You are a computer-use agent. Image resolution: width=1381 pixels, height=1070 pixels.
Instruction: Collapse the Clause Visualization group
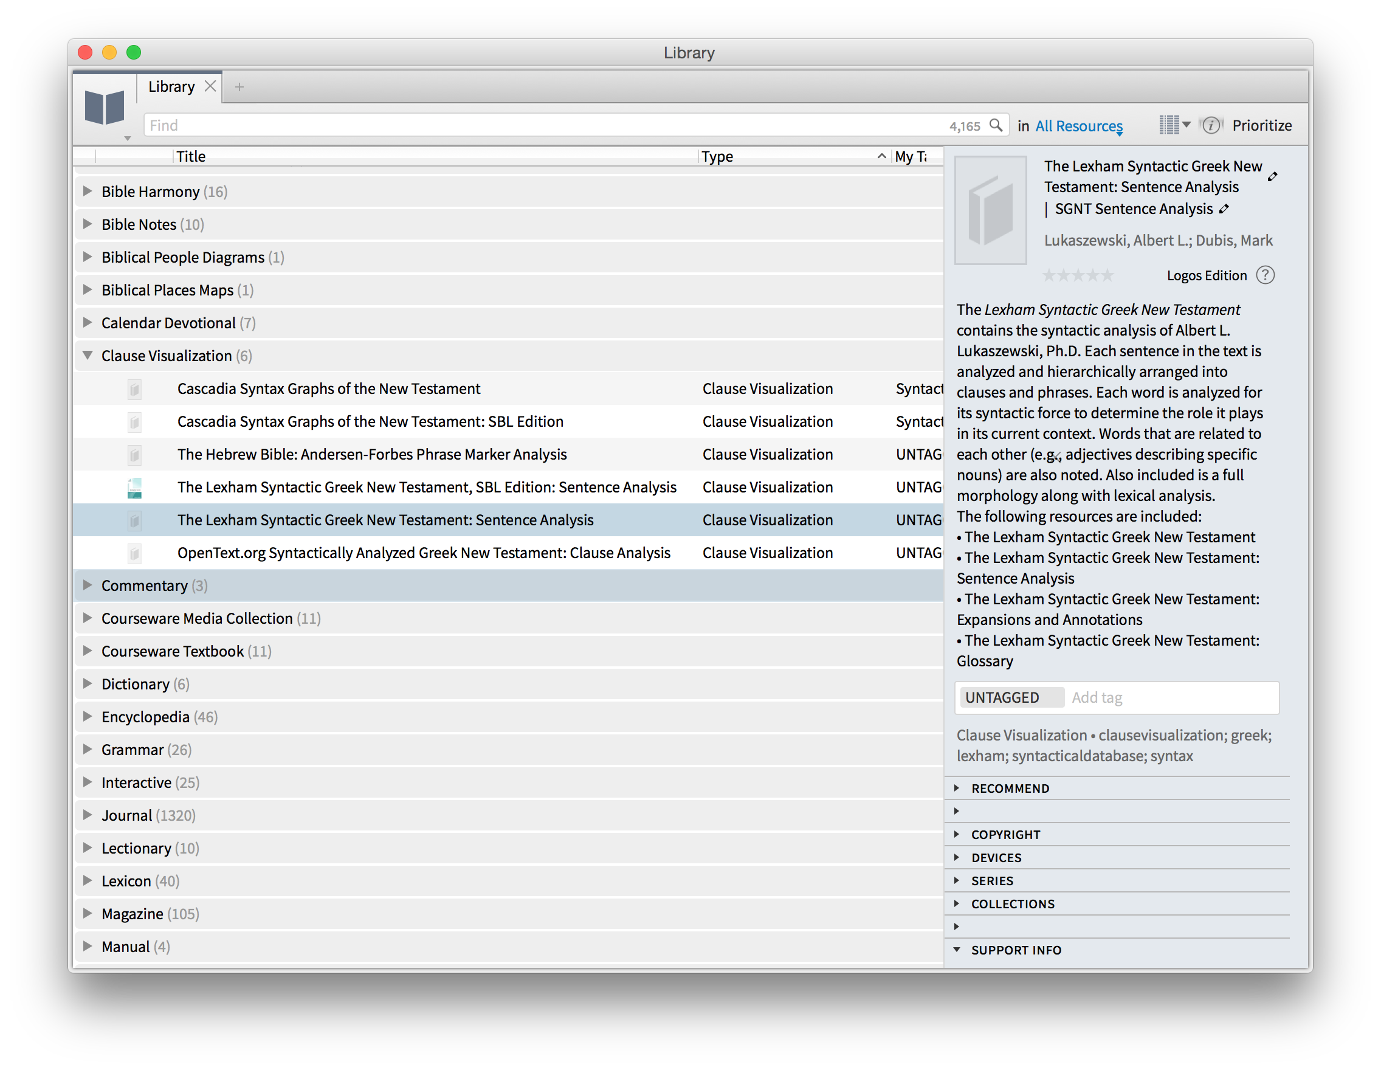[88, 356]
